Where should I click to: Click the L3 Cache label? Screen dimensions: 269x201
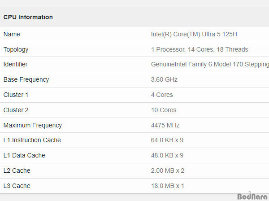coord(17,186)
